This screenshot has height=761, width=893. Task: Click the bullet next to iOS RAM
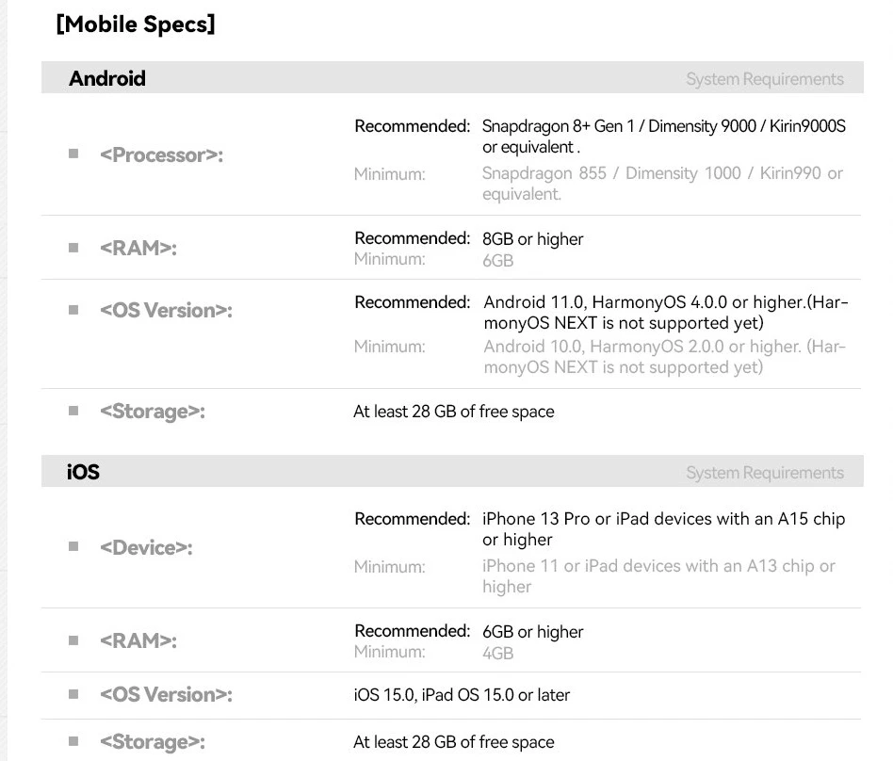(73, 640)
